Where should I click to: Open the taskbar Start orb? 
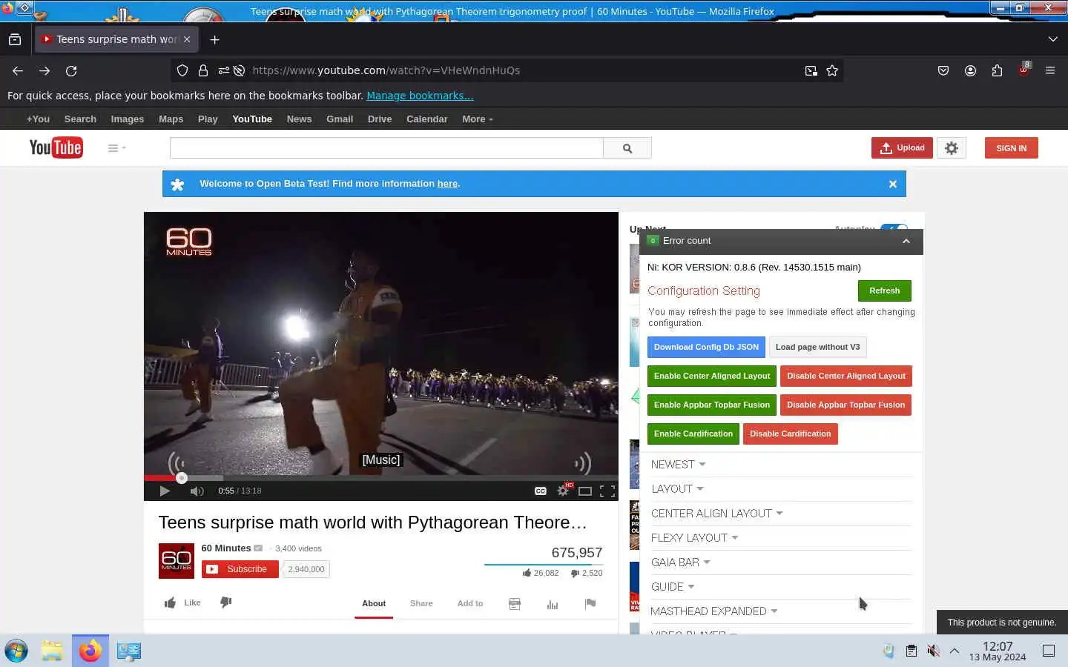16,651
